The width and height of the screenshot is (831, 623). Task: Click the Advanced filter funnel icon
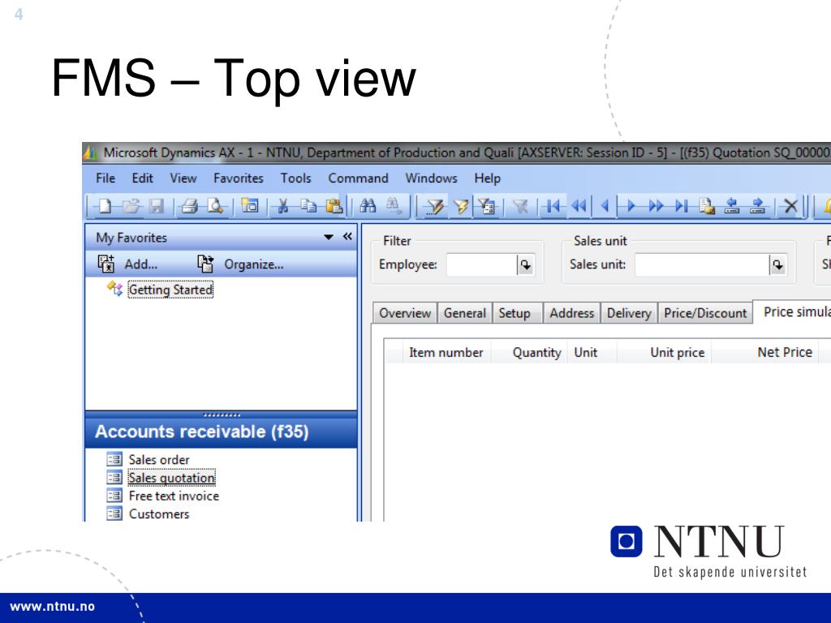(436, 205)
